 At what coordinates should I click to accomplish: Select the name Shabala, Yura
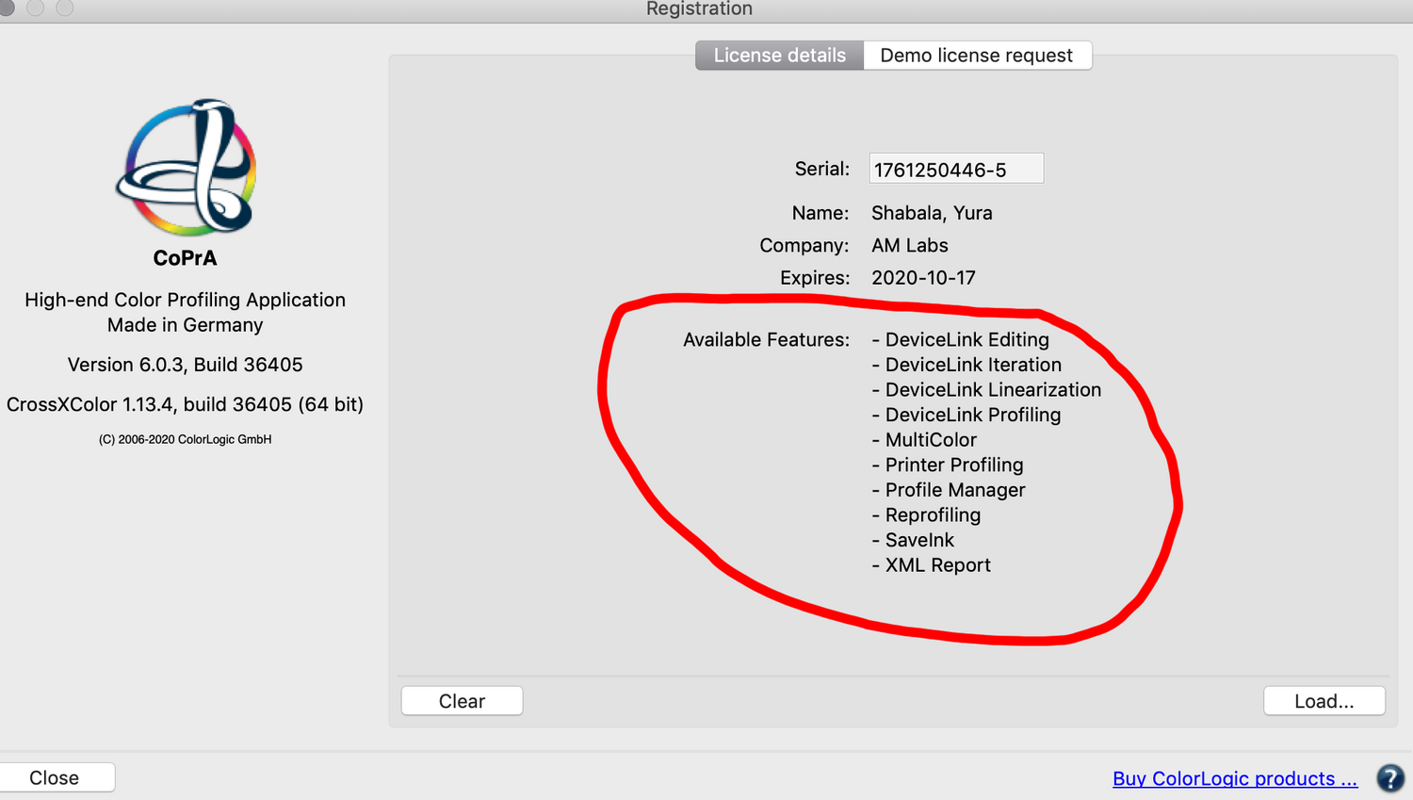[932, 213]
